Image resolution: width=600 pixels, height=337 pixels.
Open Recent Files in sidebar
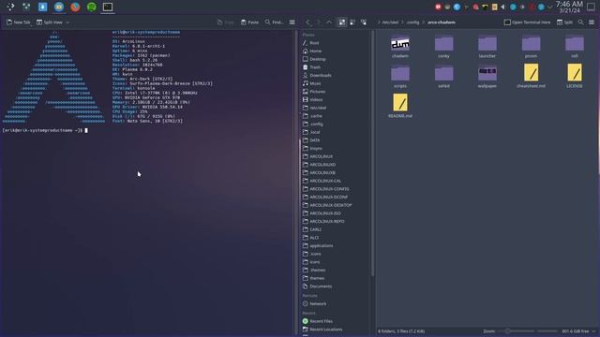click(336, 321)
